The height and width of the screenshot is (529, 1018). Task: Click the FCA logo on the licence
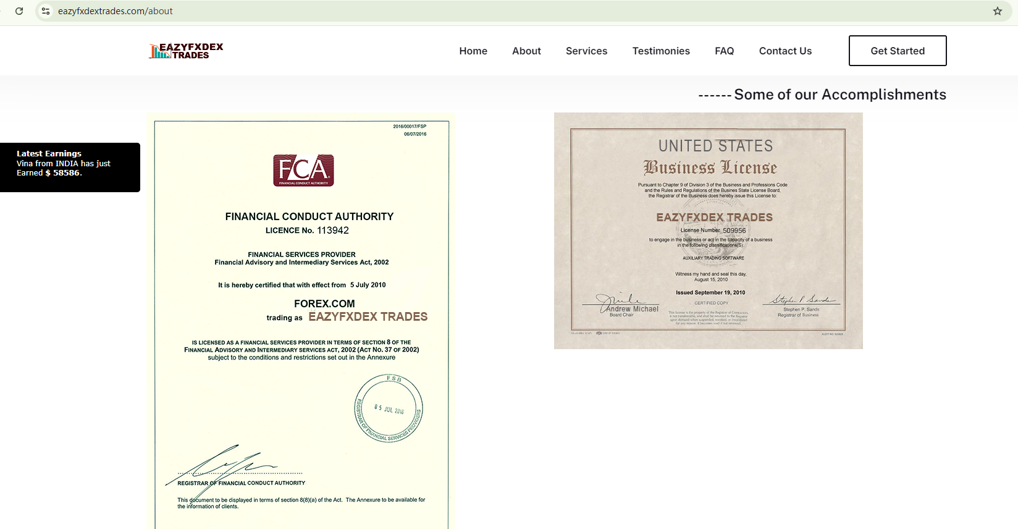(303, 170)
